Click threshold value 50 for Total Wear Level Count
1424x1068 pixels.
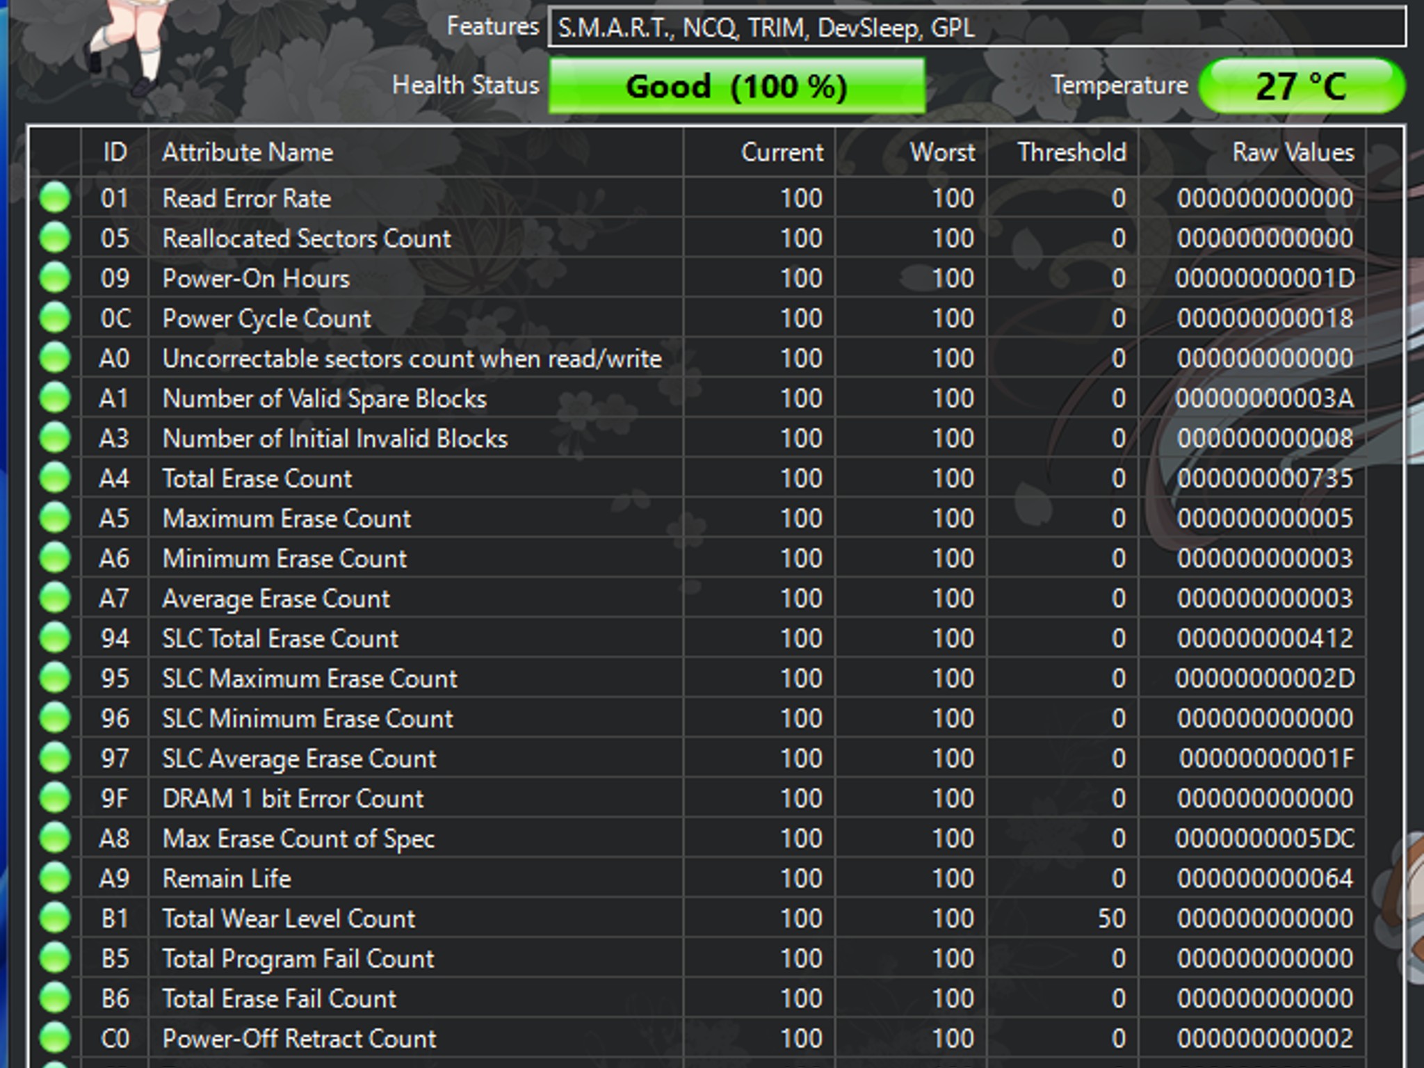(1112, 919)
